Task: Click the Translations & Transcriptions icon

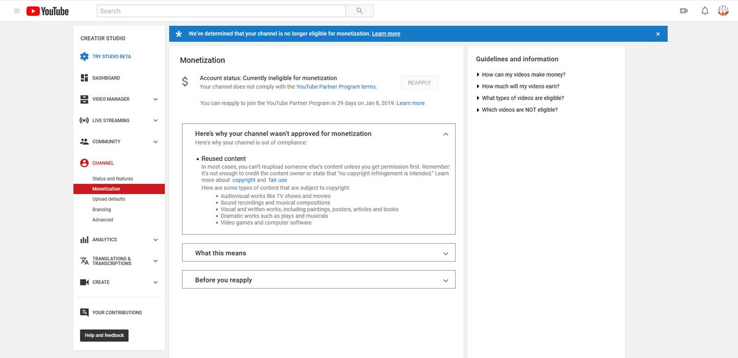Action: pyautogui.click(x=84, y=261)
